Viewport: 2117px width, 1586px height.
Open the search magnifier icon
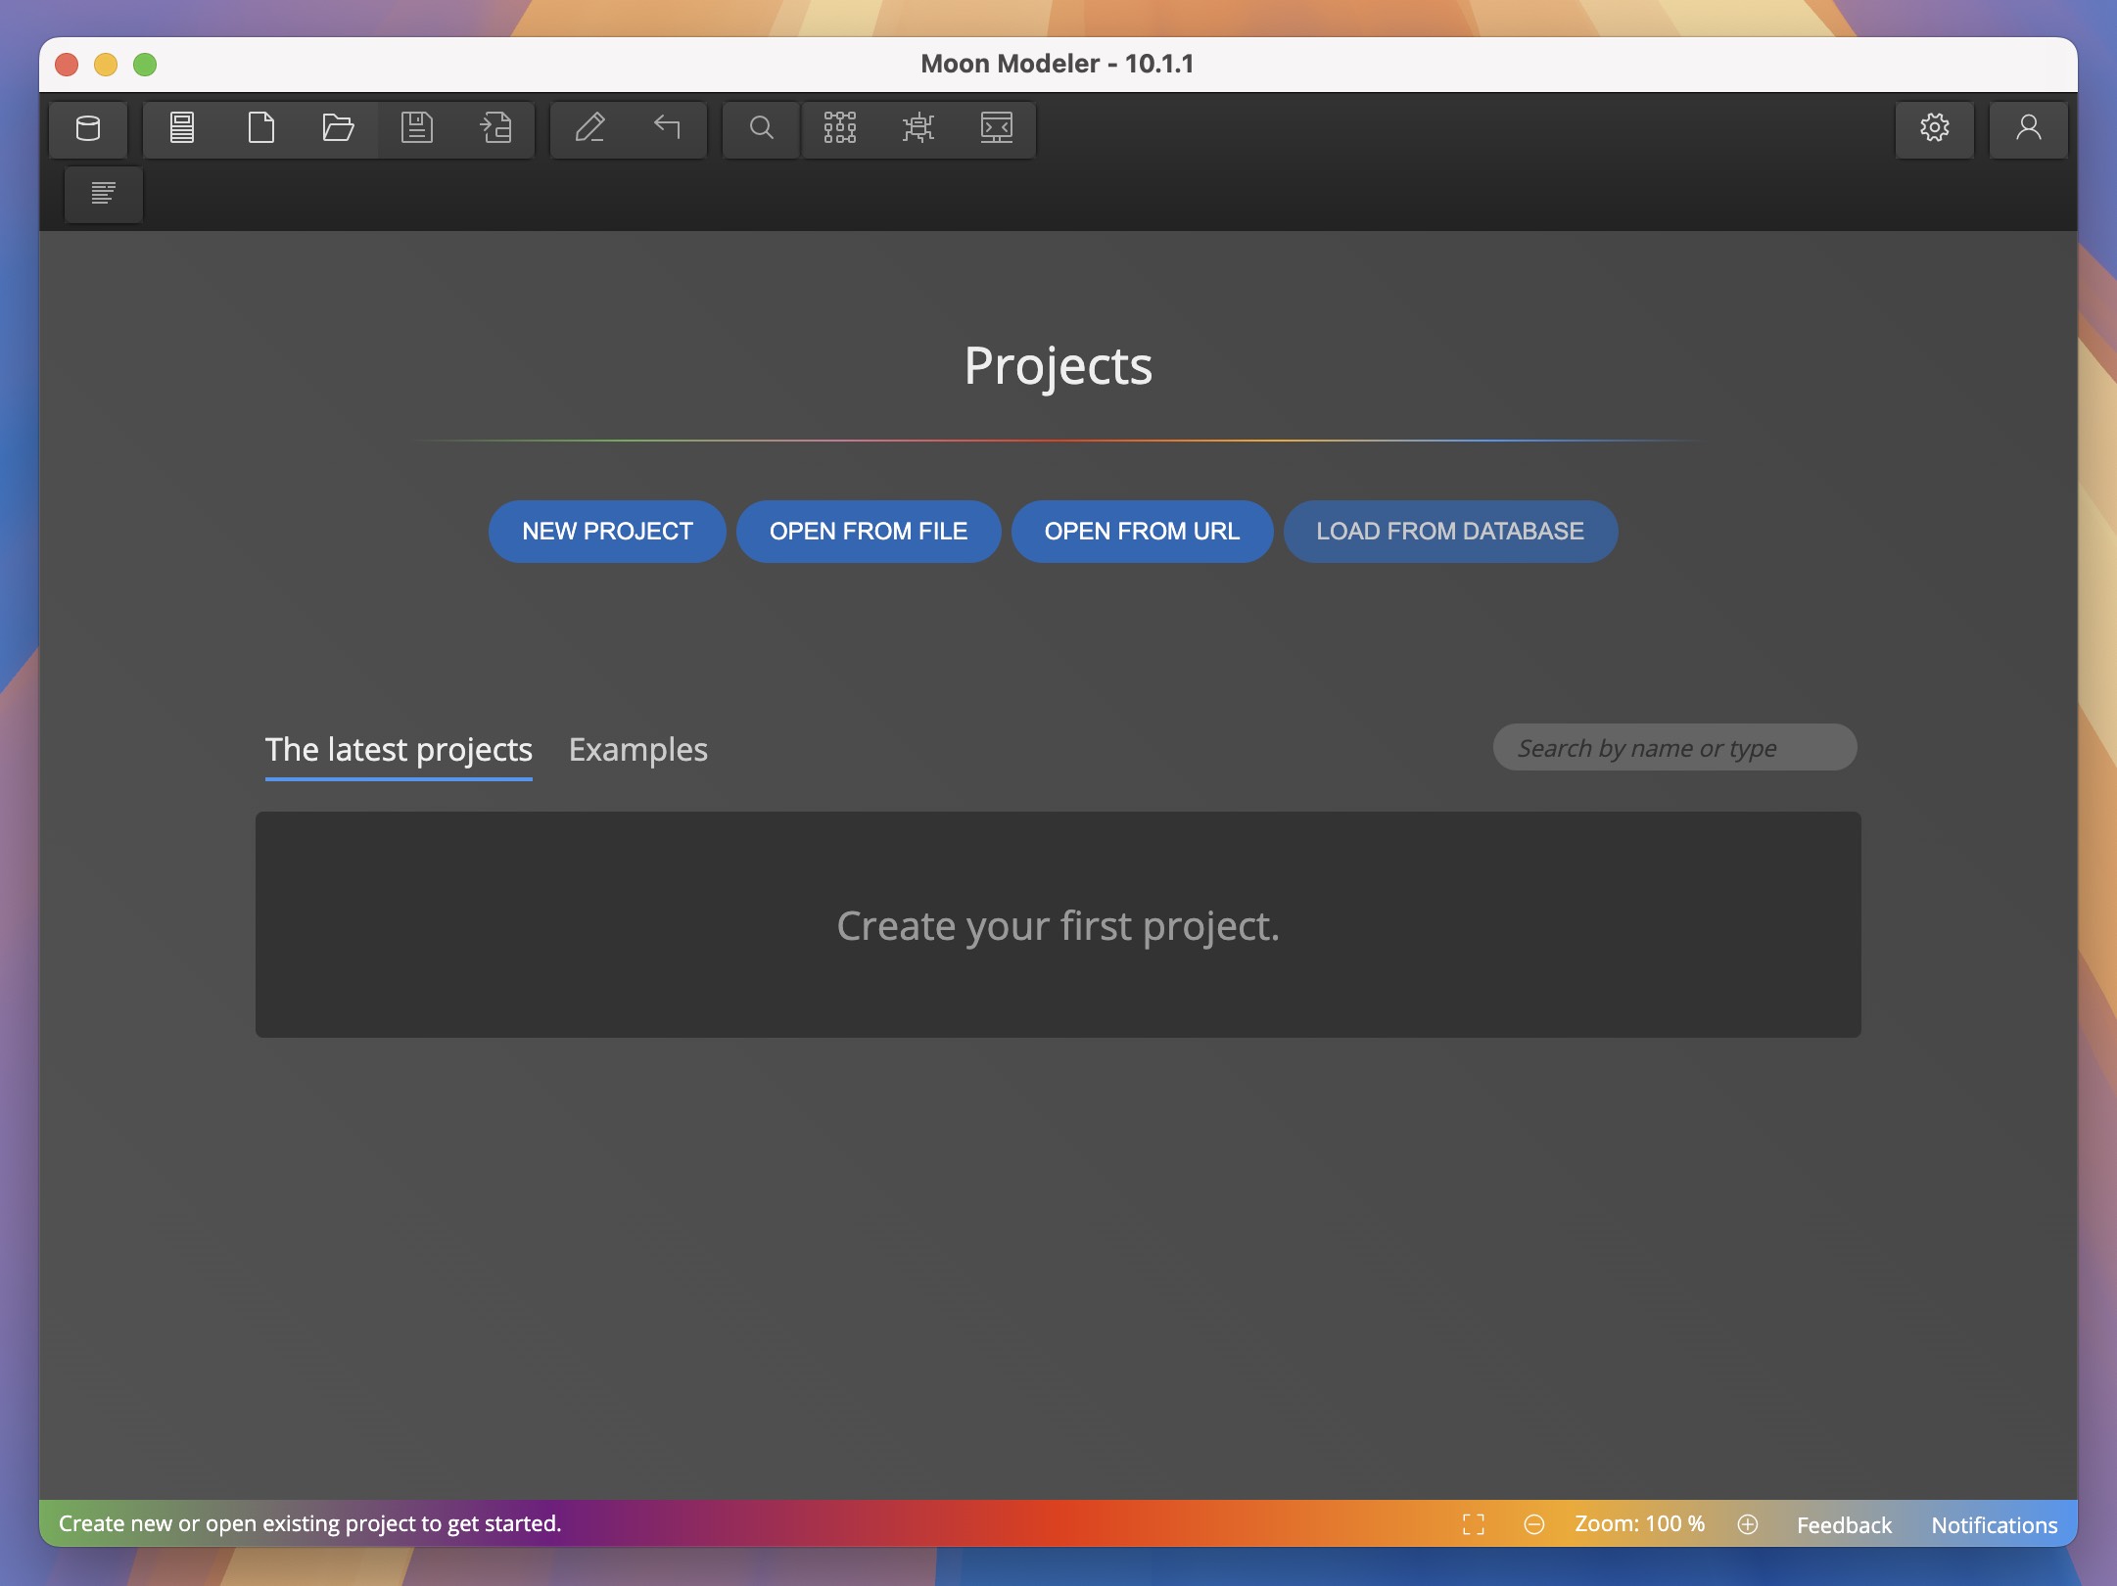pos(760,128)
